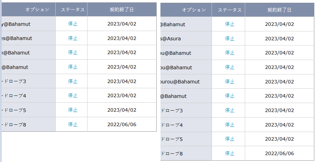Screen dimensions: 315x162
Task: Click 停止 link for es@Bahamut option
Action: tap(73, 38)
